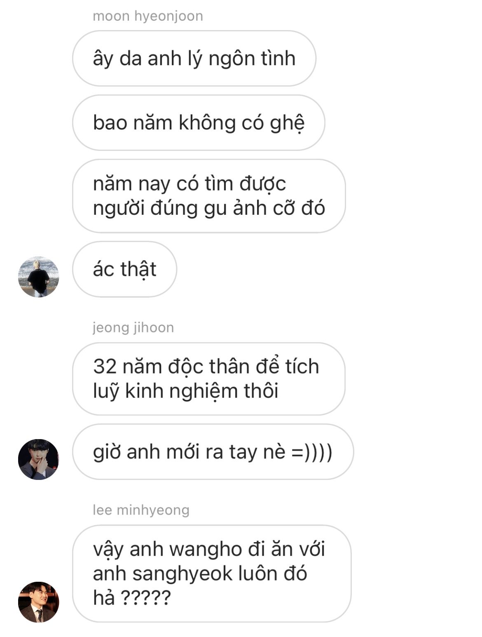
Task: Tap the sender name jeong jihoon
Action: point(133,327)
